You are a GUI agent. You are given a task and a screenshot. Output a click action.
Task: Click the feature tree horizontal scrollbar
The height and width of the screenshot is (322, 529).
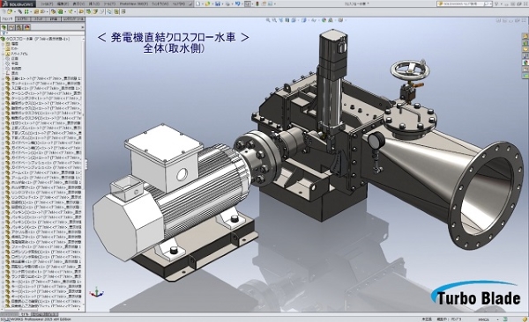tap(42, 309)
